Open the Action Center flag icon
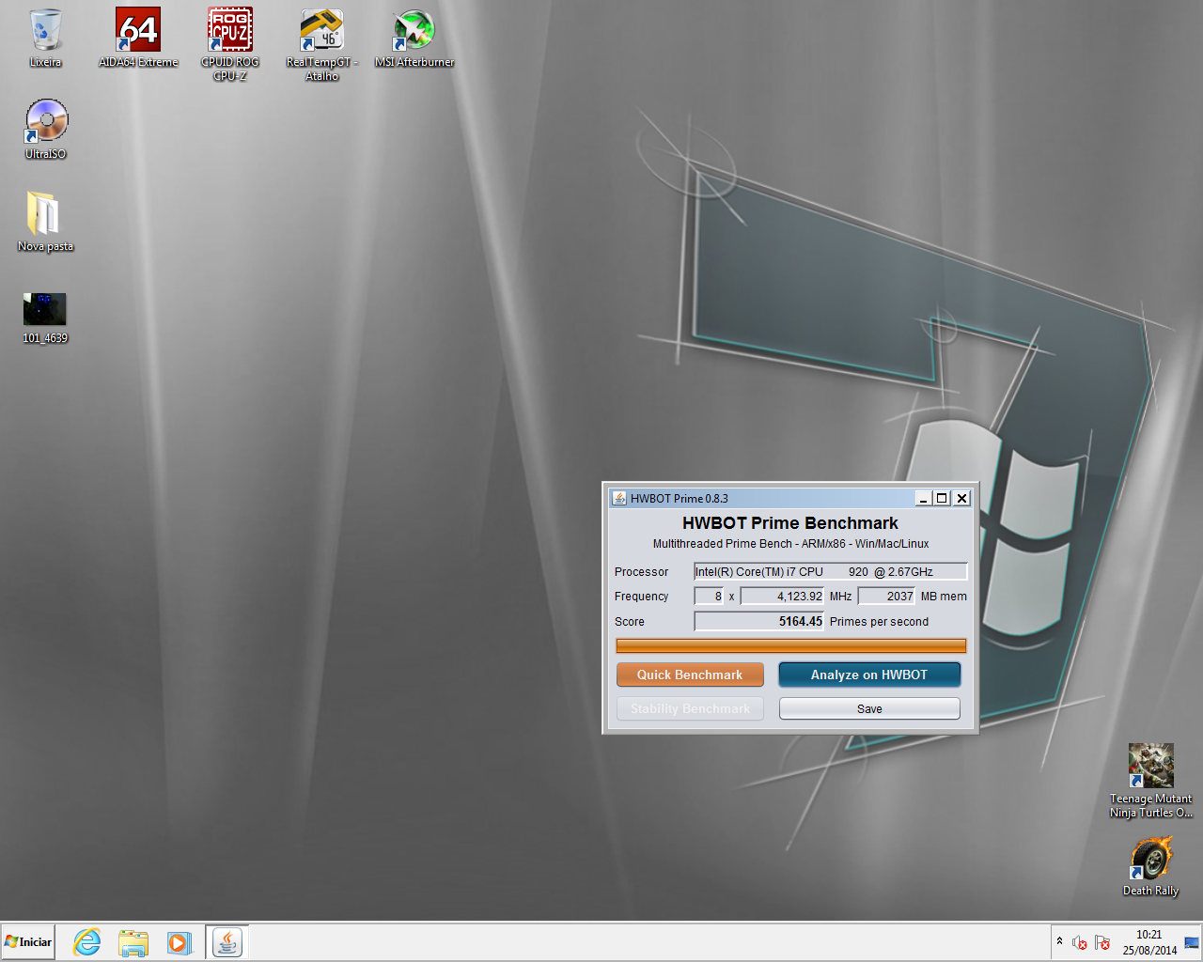The height and width of the screenshot is (962, 1203). 1102,942
